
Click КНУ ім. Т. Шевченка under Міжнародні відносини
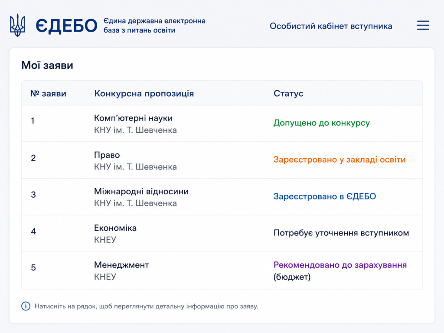tap(135, 203)
